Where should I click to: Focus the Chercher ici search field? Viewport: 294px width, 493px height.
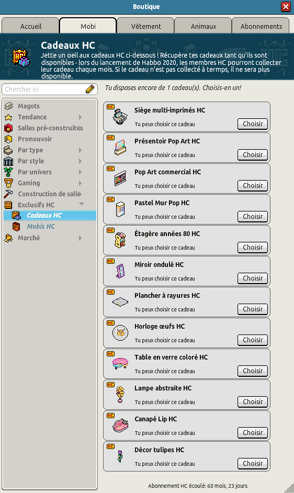[44, 89]
